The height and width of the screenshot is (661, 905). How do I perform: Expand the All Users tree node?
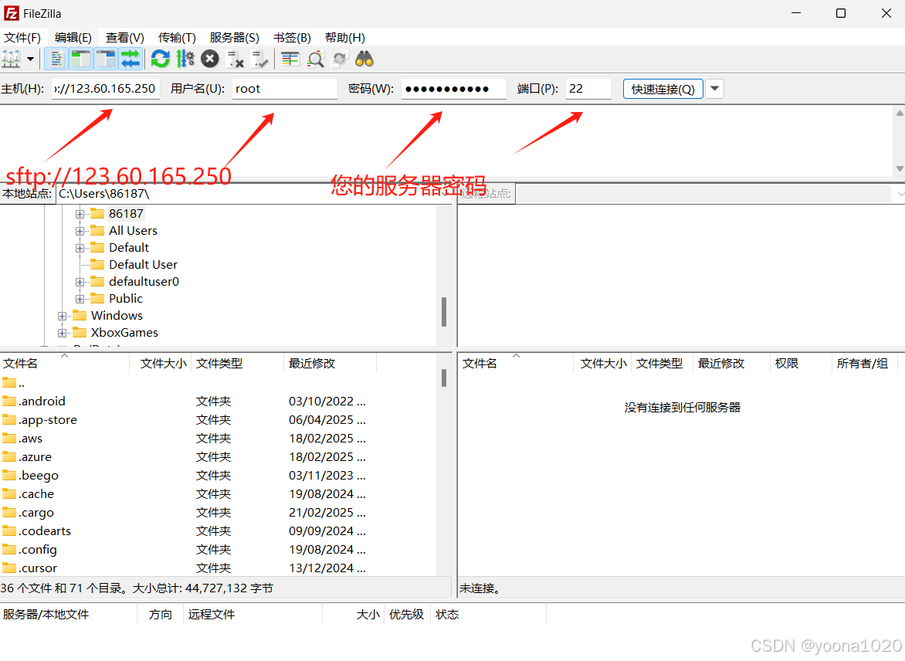[80, 231]
